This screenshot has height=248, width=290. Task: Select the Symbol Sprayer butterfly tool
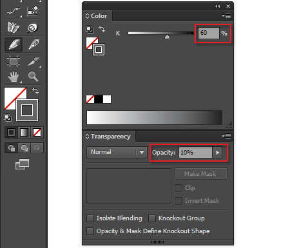pyautogui.click(x=14, y=28)
